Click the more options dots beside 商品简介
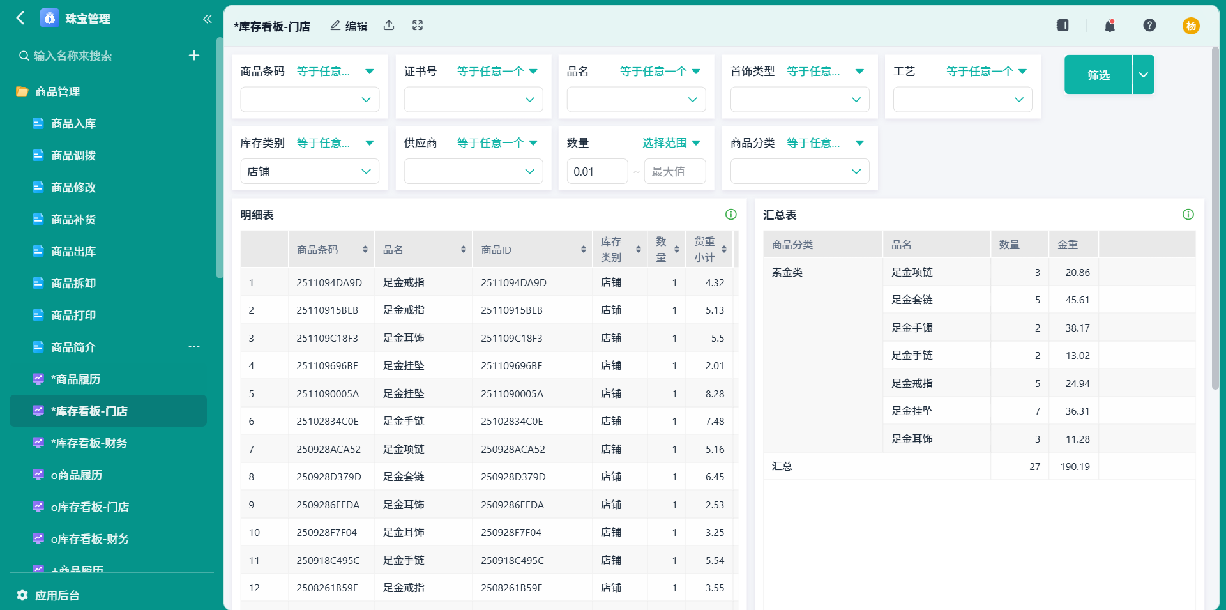Image resolution: width=1226 pixels, height=610 pixels. point(194,347)
